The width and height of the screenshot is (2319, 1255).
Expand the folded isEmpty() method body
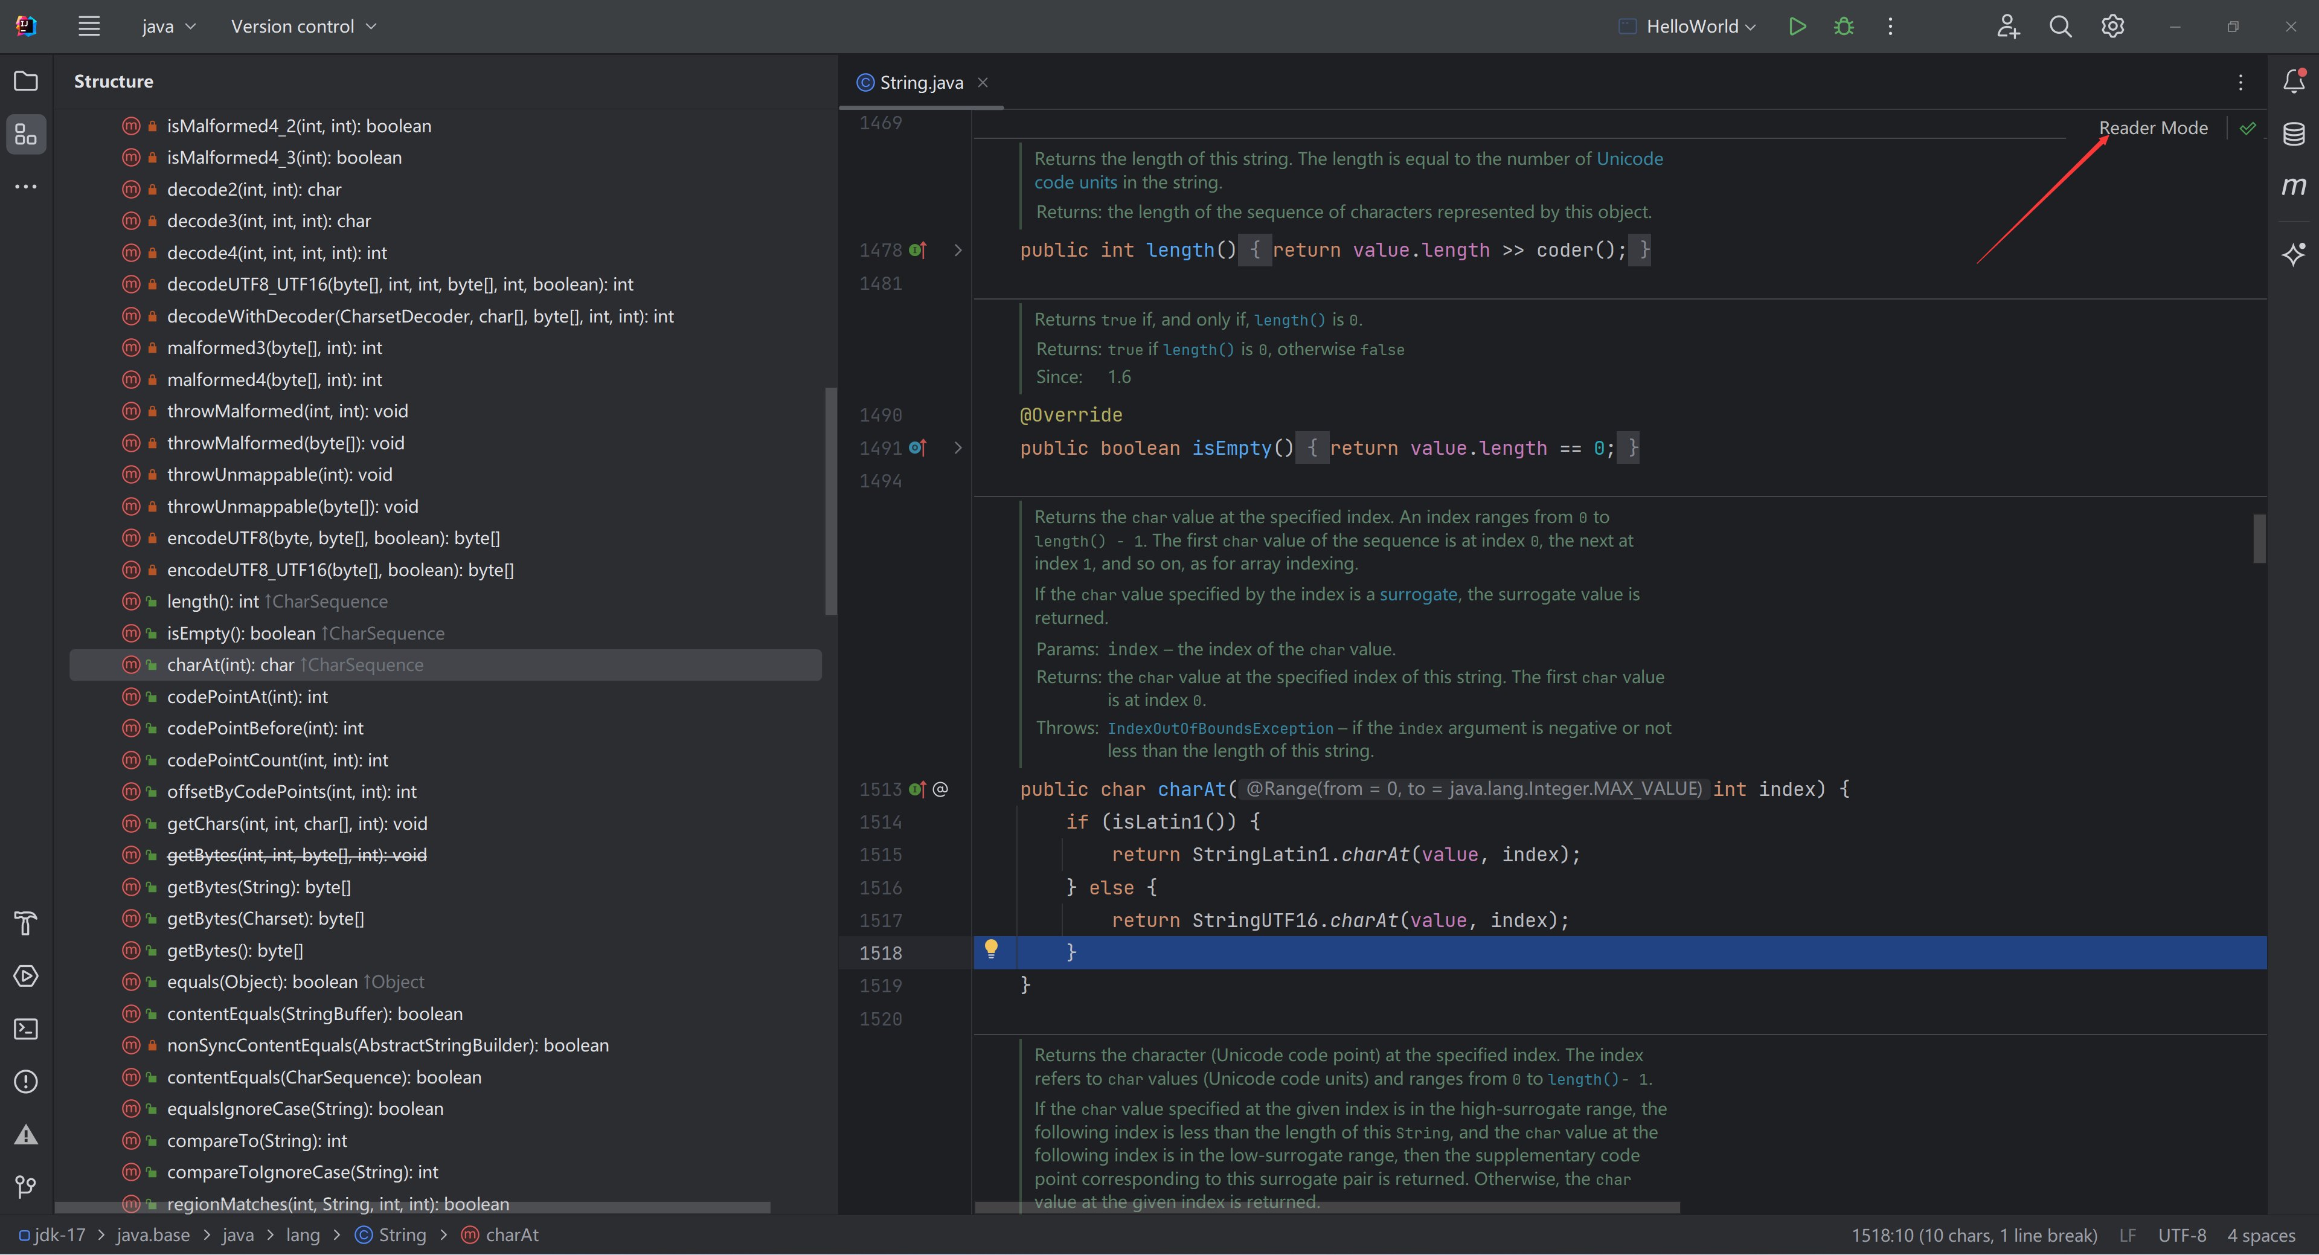pyautogui.click(x=958, y=448)
